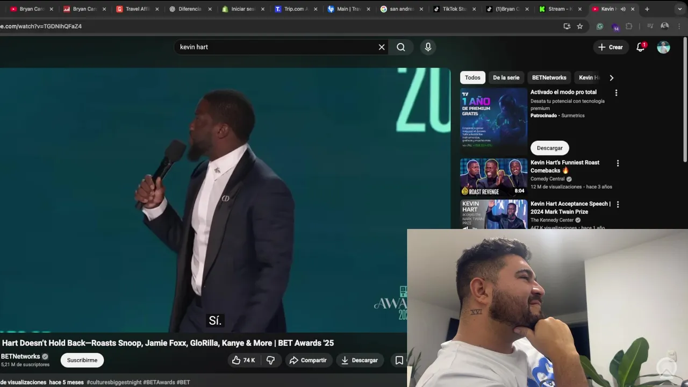Click the Descargar button under video
The image size is (688, 387).
(x=360, y=360)
